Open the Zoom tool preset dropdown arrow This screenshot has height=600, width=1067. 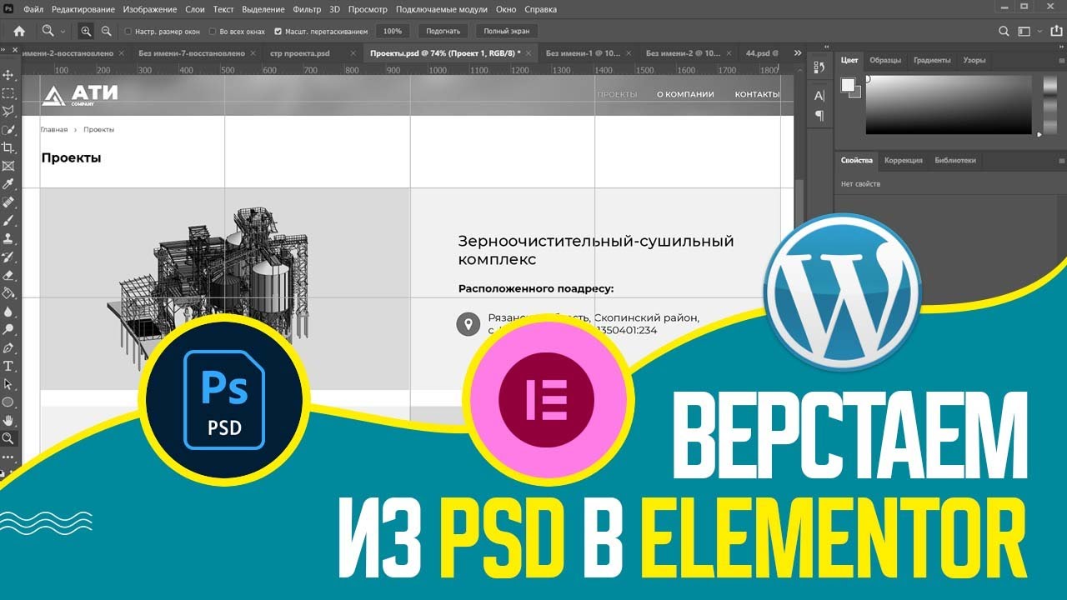(x=63, y=31)
